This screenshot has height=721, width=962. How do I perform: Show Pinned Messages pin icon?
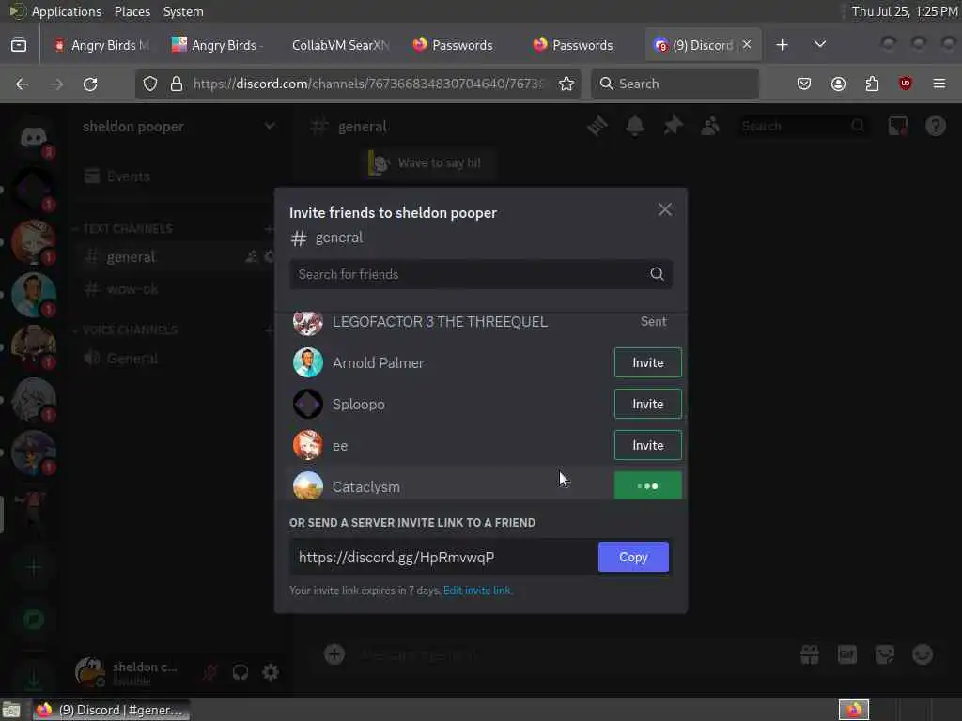pyautogui.click(x=673, y=127)
